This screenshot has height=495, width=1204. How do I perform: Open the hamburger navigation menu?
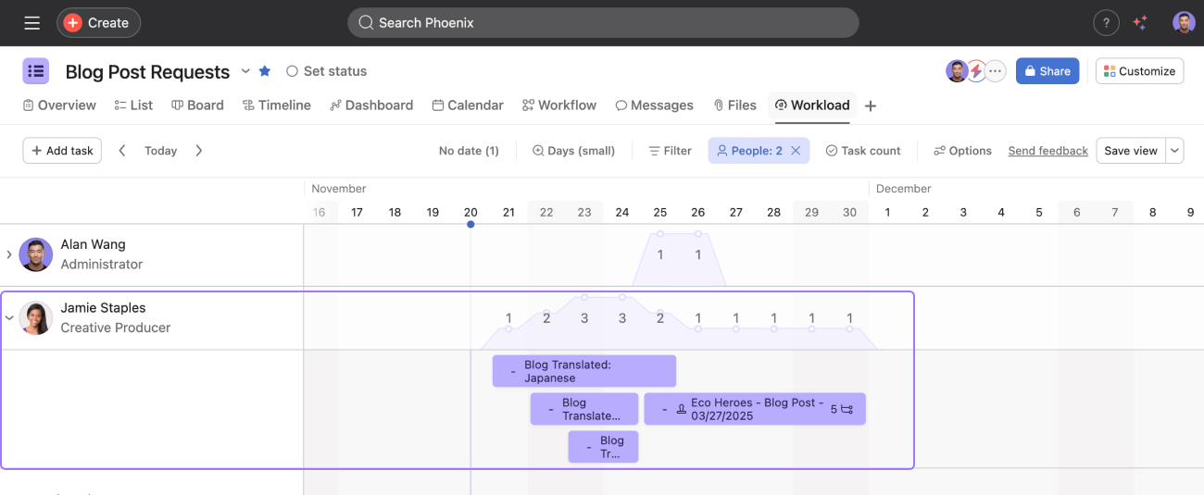(31, 23)
